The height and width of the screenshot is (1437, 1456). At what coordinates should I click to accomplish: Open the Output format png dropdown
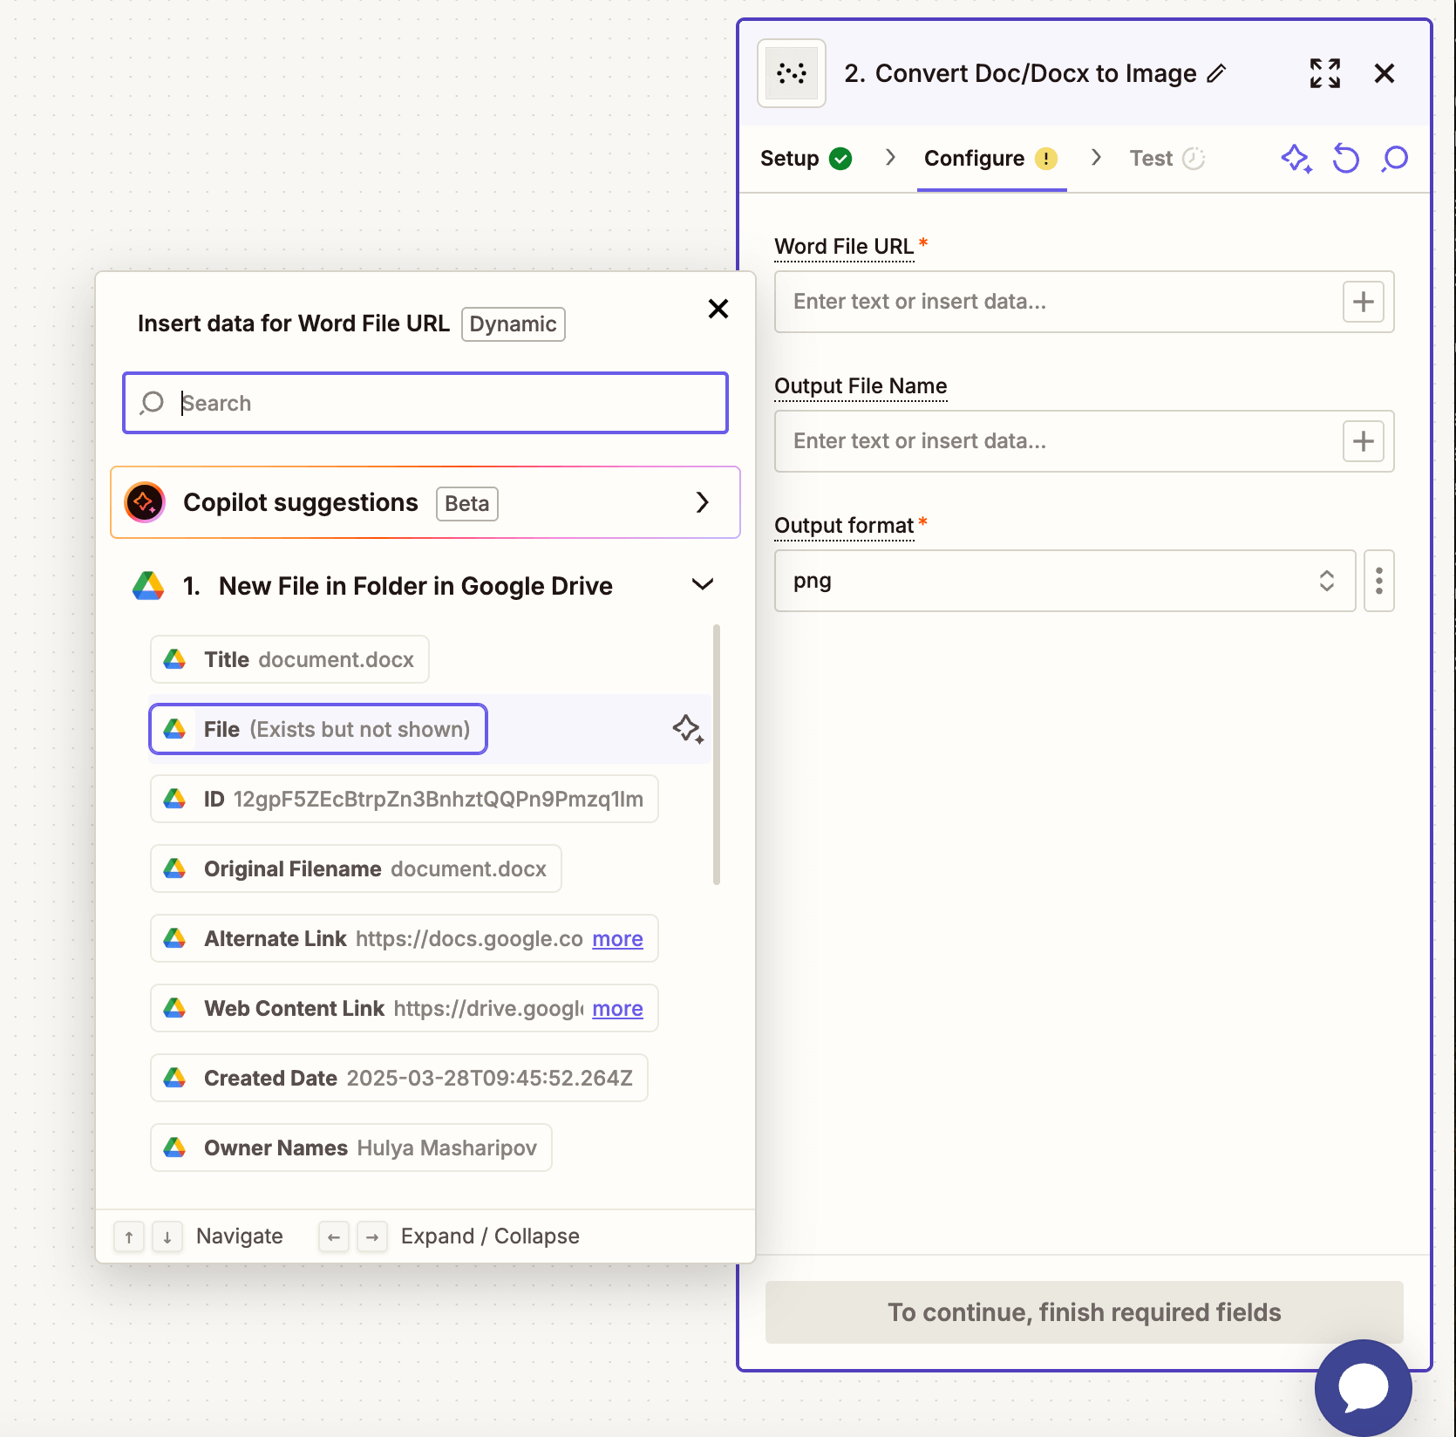(x=1064, y=581)
